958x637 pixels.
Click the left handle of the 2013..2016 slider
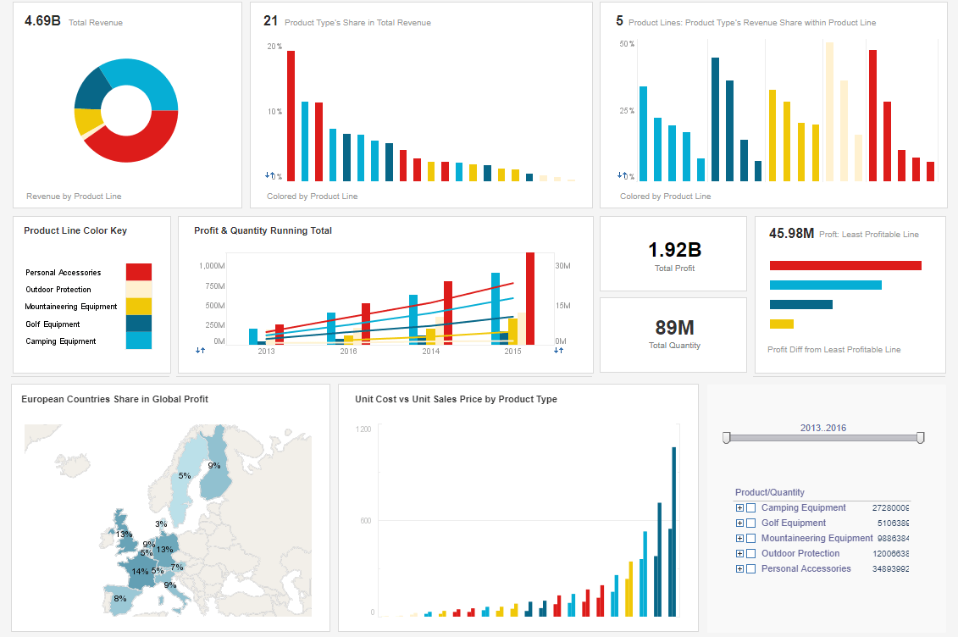click(727, 438)
